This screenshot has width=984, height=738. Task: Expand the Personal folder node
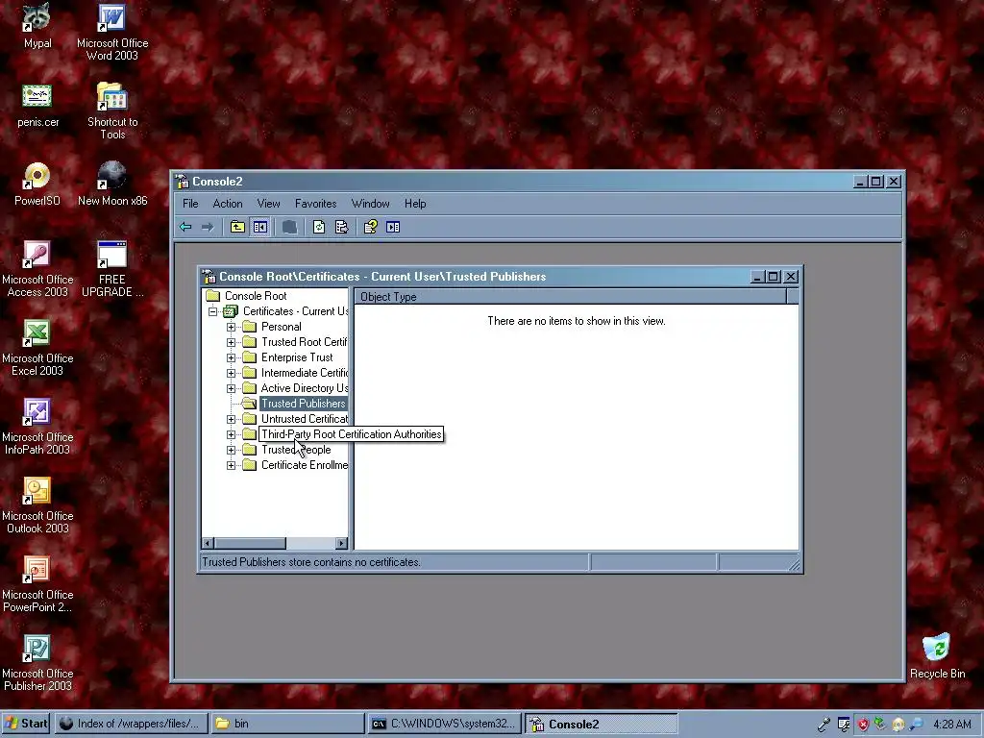(231, 327)
